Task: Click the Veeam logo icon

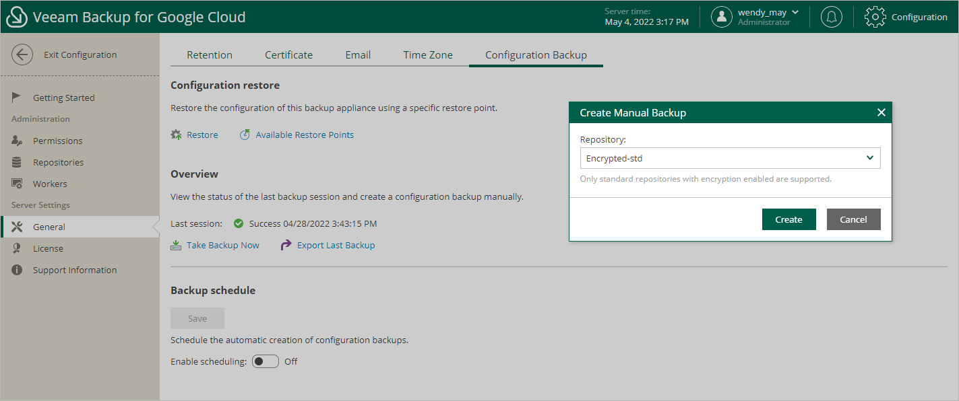Action: 17,17
